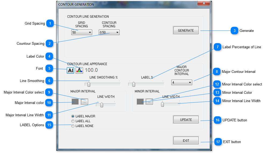Click the GENERATE button

186,31
